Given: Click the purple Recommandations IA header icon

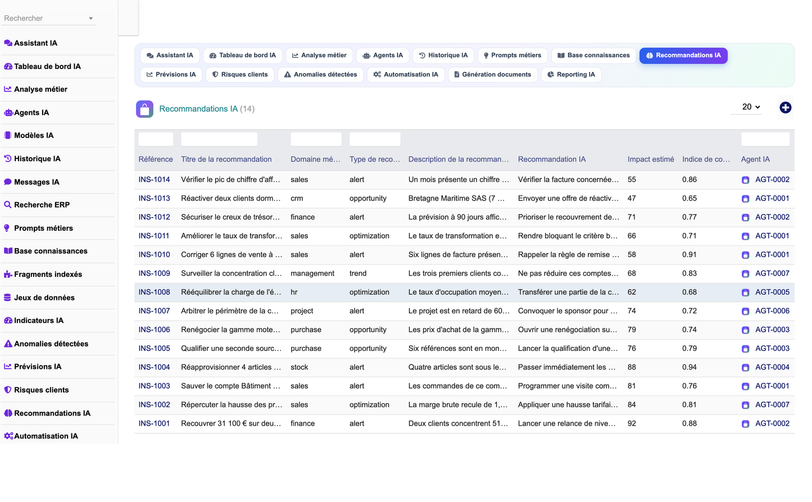Looking at the screenshot, I should [144, 109].
